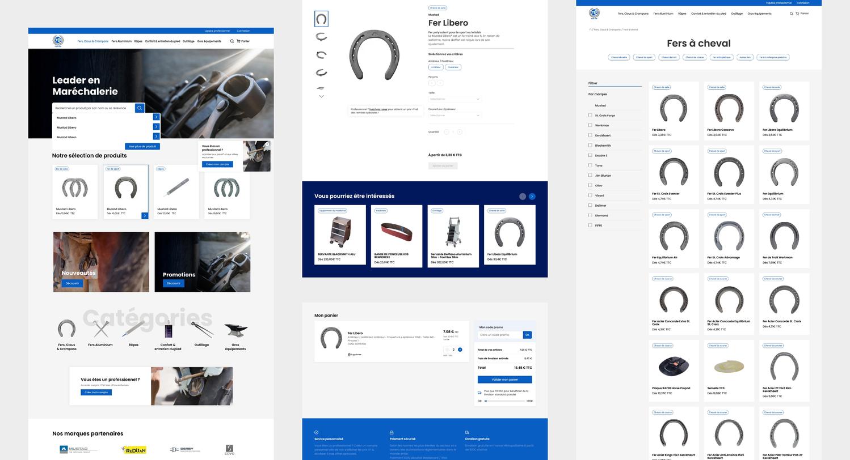Click the OK button next to the promo code

pos(527,335)
